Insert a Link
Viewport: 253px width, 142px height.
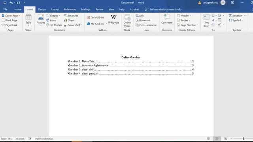pyautogui.click(x=140, y=16)
